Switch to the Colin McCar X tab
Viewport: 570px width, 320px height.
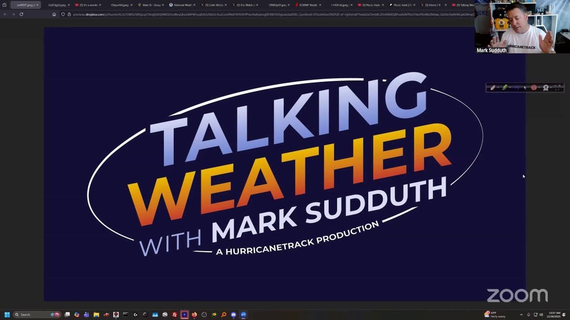point(214,5)
